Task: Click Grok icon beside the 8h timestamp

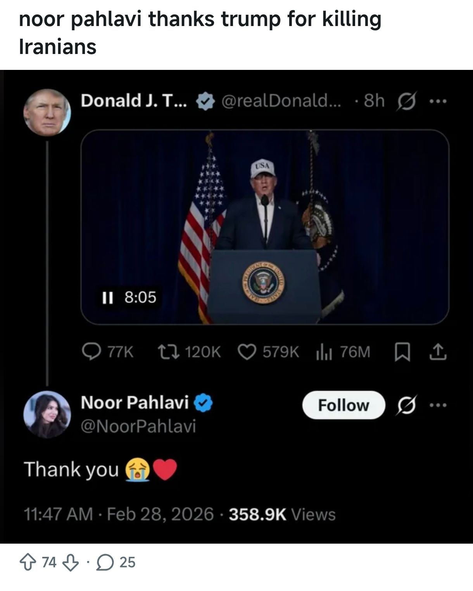Action: tap(405, 102)
